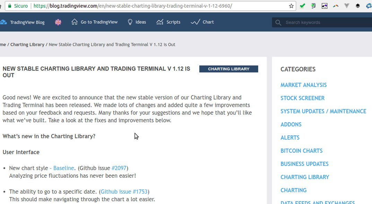372x204 pixels.
Task: Click the magnifying glass search icon
Action: (278, 23)
